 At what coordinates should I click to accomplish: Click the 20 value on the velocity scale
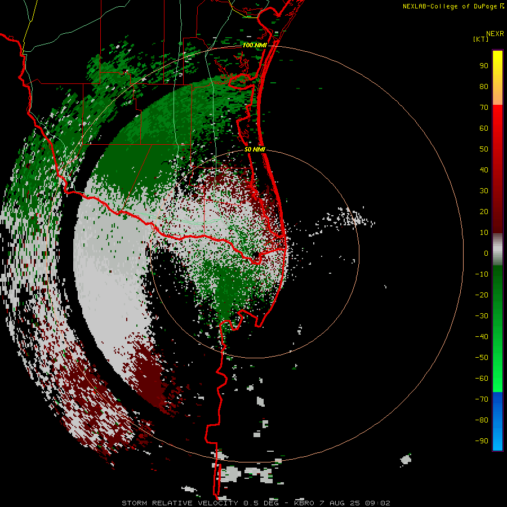pos(484,212)
